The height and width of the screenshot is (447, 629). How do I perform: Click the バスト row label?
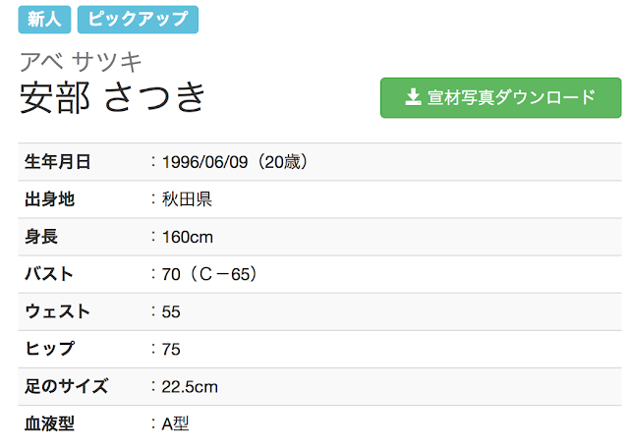49,274
